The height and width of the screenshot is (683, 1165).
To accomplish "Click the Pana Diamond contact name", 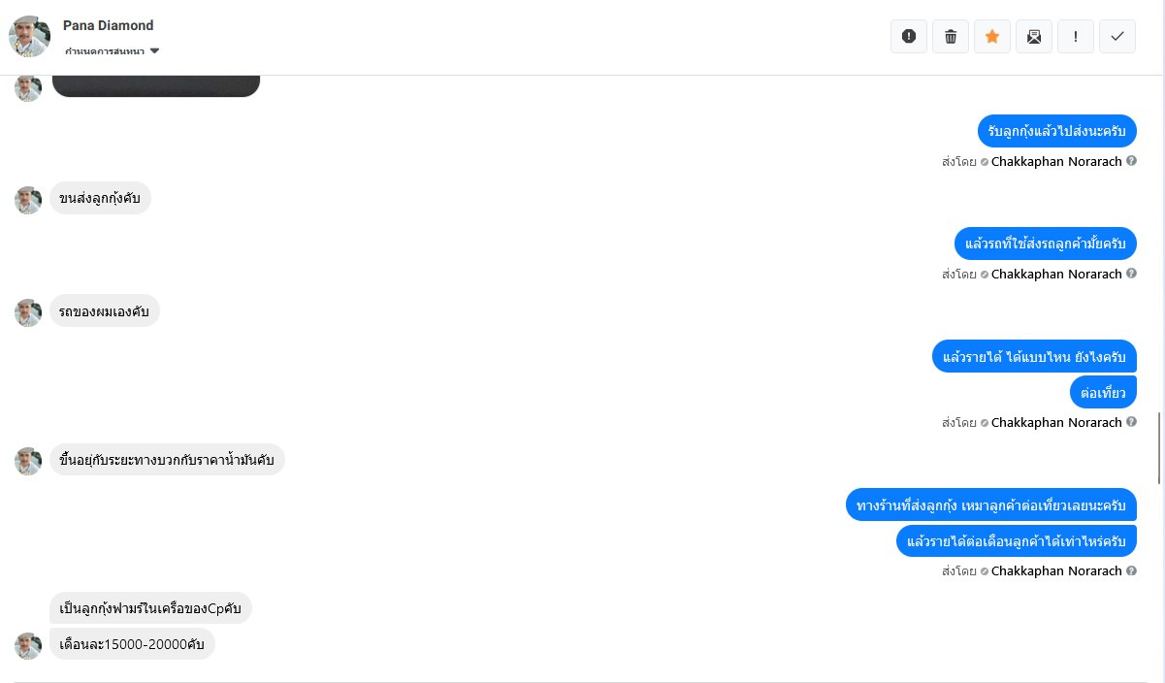I will [109, 25].
